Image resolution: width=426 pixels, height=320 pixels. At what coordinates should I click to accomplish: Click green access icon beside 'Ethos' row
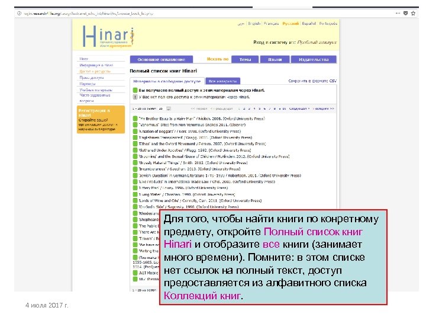click(135, 143)
